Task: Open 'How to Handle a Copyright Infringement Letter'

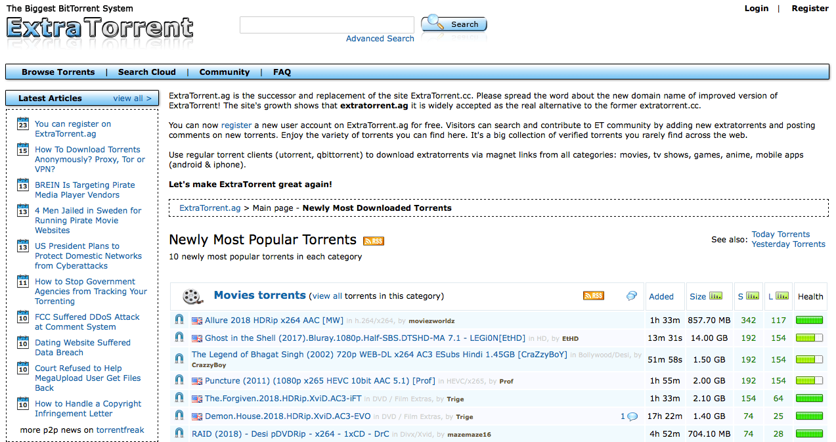Action: click(x=88, y=409)
